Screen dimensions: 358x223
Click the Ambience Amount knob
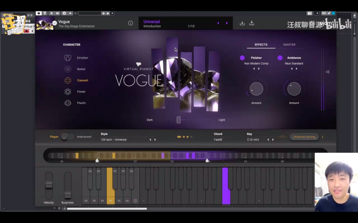pyautogui.click(x=294, y=89)
